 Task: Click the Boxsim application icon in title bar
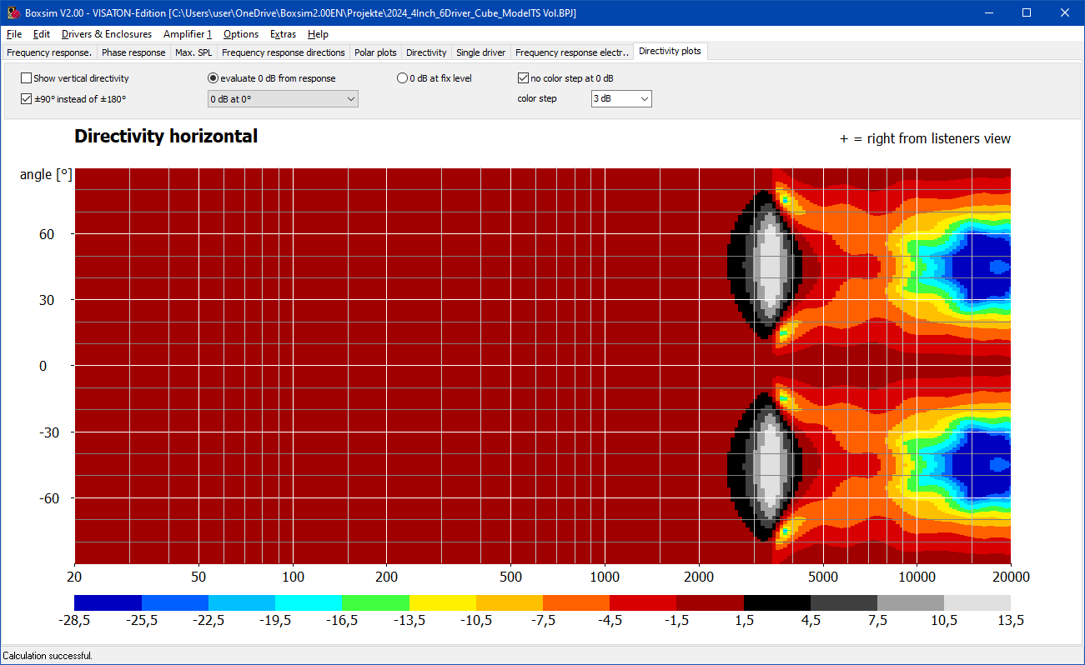tap(13, 12)
